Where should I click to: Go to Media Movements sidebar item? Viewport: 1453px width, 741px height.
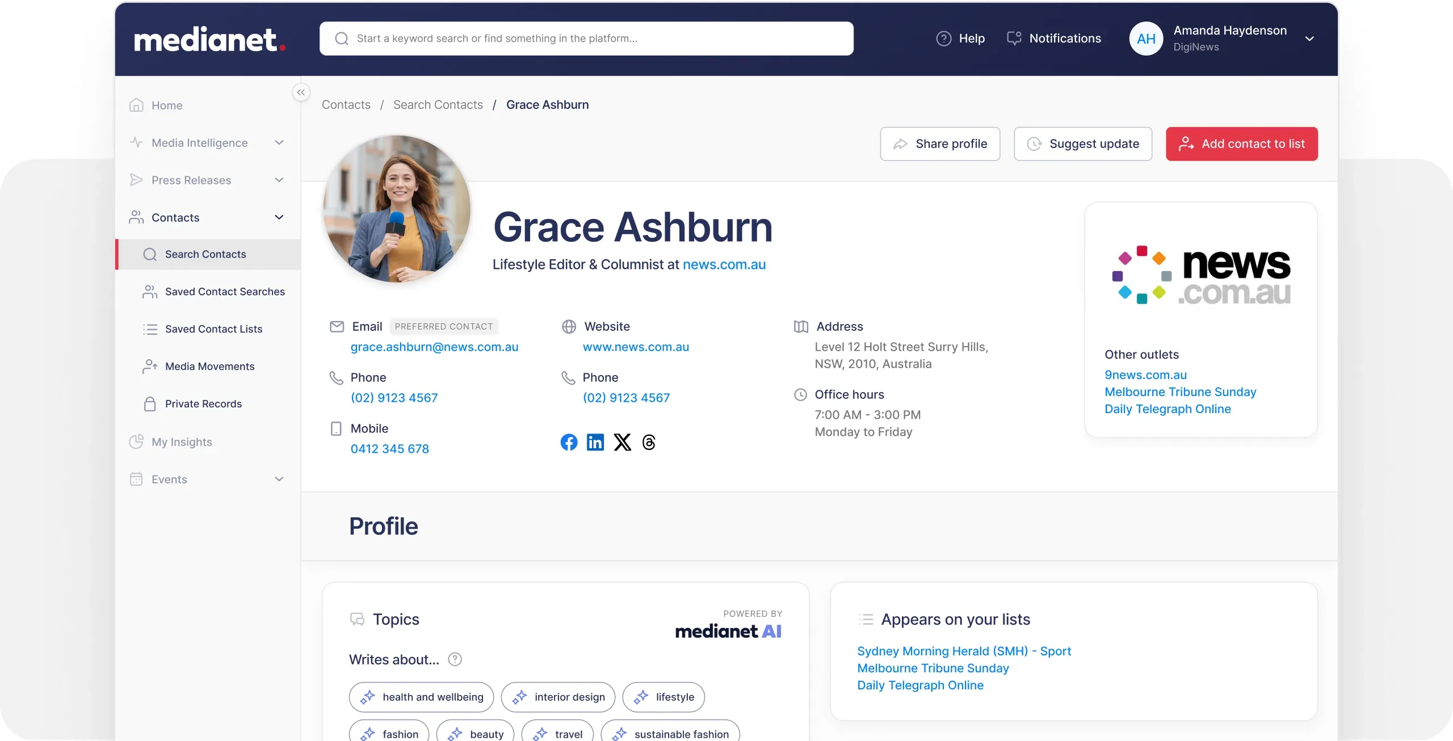click(x=209, y=367)
